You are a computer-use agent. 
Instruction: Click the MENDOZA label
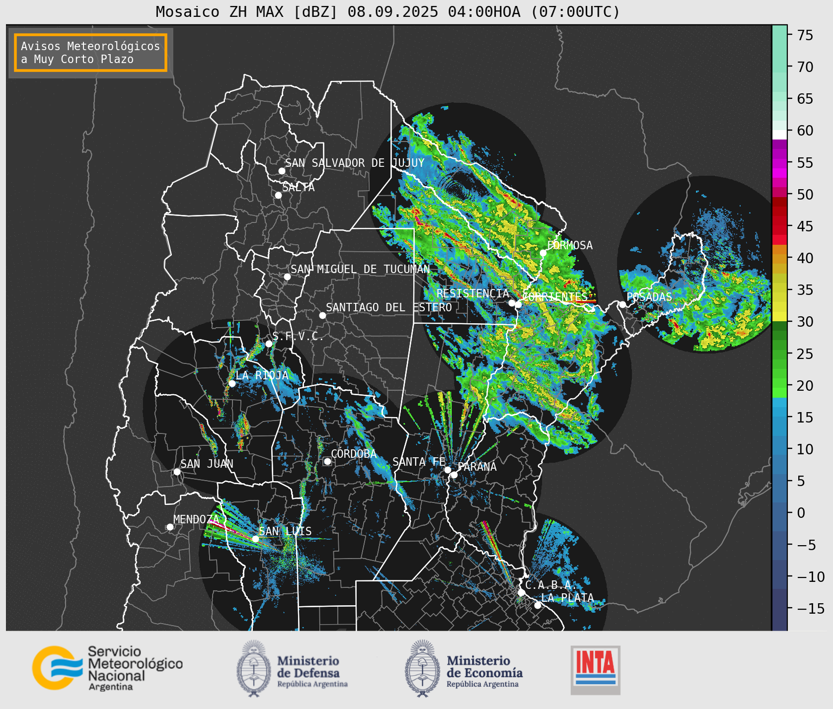pyautogui.click(x=196, y=519)
